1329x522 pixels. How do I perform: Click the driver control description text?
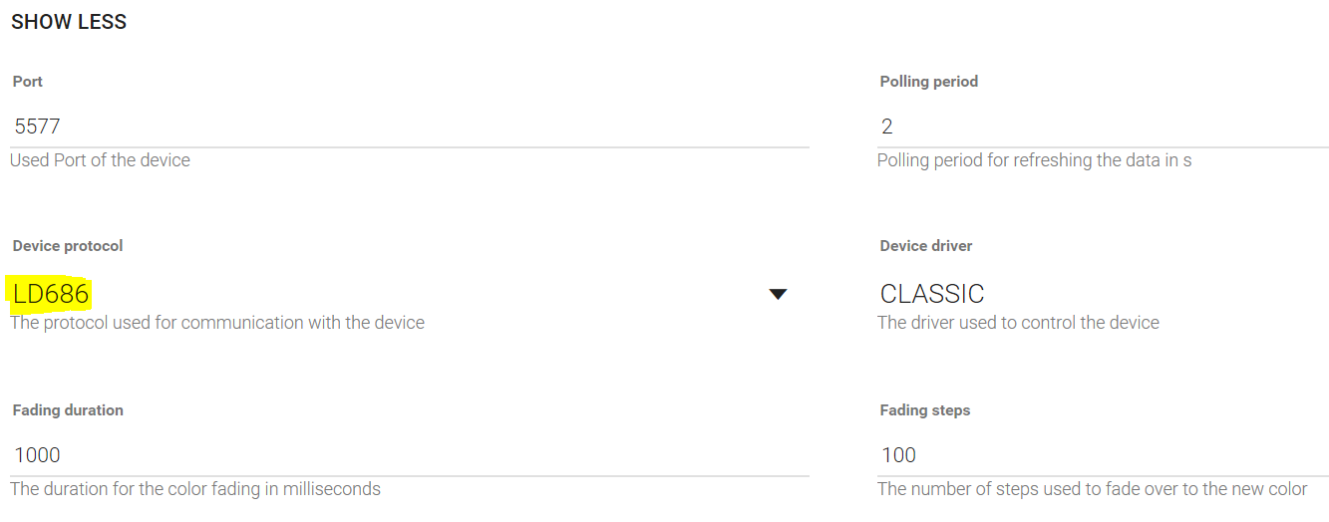click(x=1018, y=323)
